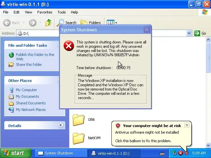The image size is (211, 158).
Task: Click the Safely Remove Hardware tray icon
Action: pos(174,153)
